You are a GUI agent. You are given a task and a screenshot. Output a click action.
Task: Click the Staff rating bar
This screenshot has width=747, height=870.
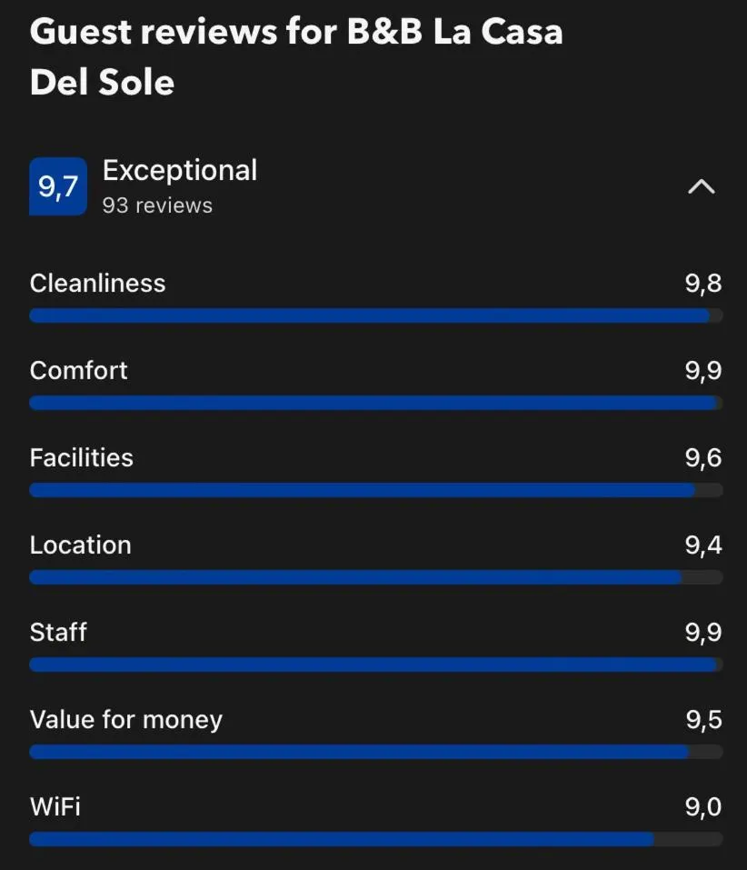[375, 665]
